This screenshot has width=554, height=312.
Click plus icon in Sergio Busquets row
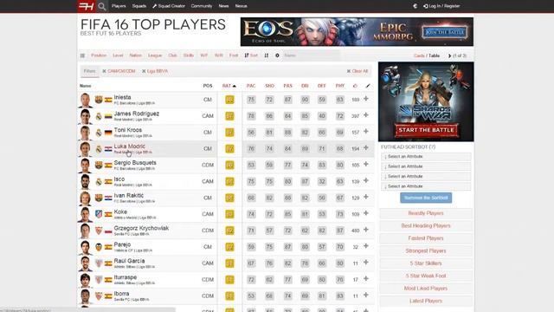click(x=366, y=164)
